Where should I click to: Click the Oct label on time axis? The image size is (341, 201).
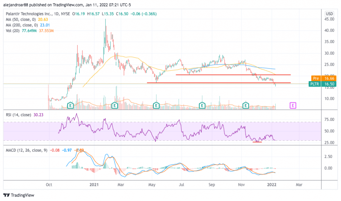49,185
